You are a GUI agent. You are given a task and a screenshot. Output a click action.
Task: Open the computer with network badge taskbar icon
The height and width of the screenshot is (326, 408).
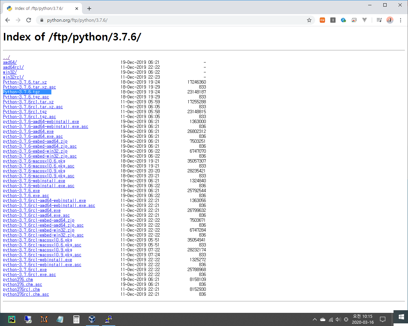[x=28, y=319]
